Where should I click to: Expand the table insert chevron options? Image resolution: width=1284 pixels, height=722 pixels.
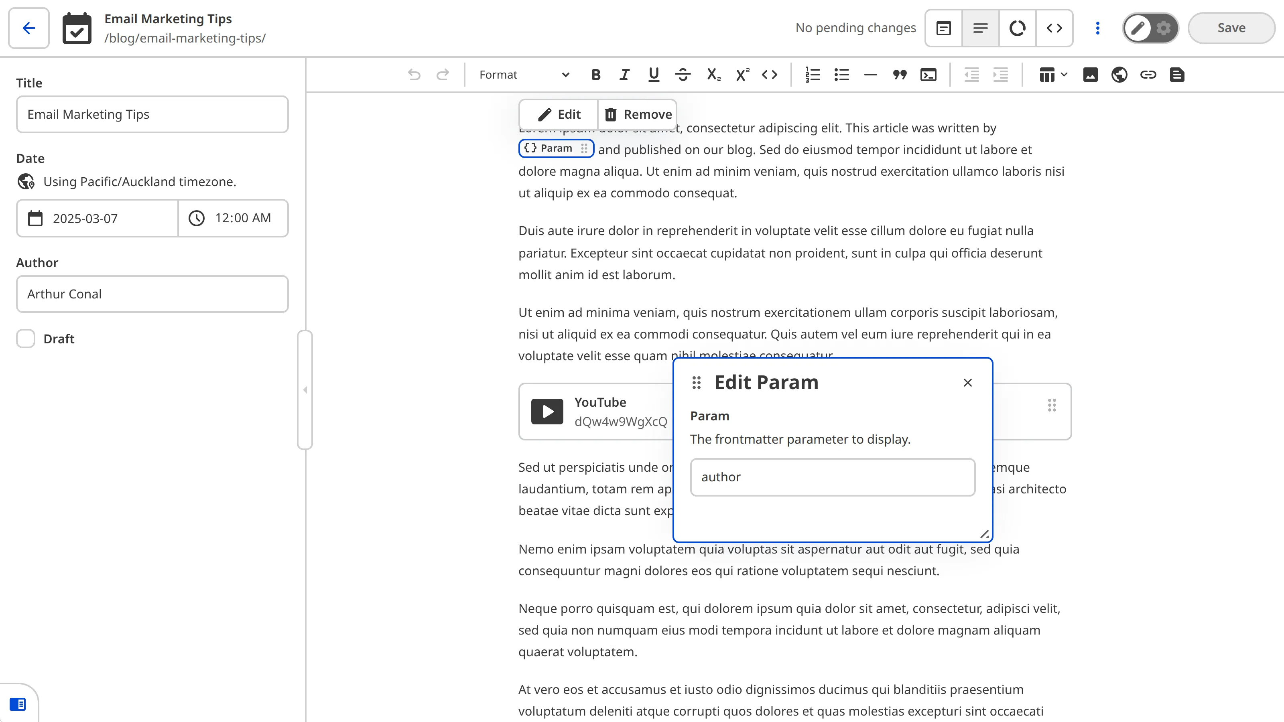click(x=1065, y=75)
